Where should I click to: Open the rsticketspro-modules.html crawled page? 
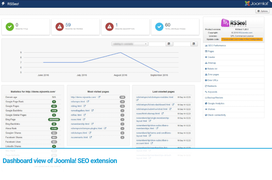click(155, 97)
